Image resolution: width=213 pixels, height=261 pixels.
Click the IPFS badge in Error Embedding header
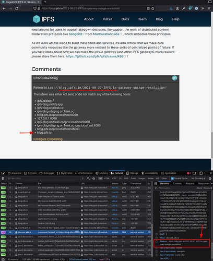(x=174, y=78)
